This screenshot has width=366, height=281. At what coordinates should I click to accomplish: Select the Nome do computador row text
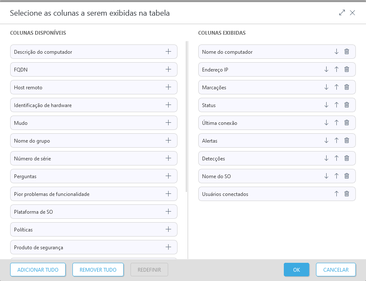click(x=227, y=52)
